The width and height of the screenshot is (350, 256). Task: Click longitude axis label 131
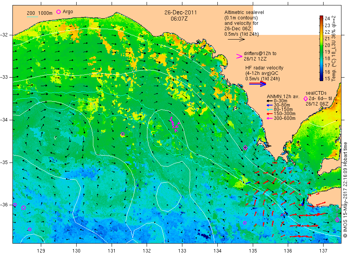pyautogui.click(x=112, y=251)
